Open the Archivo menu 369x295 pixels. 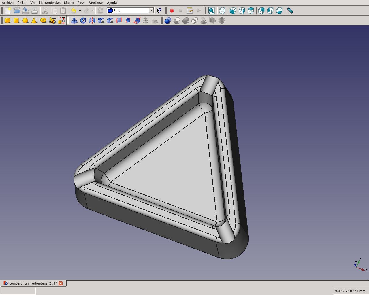[7, 3]
